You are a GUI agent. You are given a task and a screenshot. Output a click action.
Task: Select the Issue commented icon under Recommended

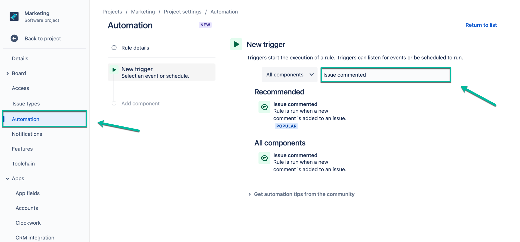tap(264, 107)
